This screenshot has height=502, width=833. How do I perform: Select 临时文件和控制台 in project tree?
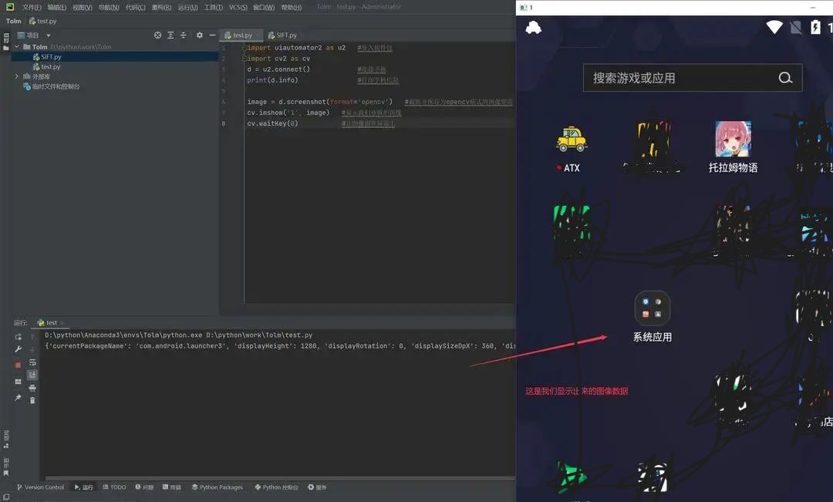tap(52, 86)
